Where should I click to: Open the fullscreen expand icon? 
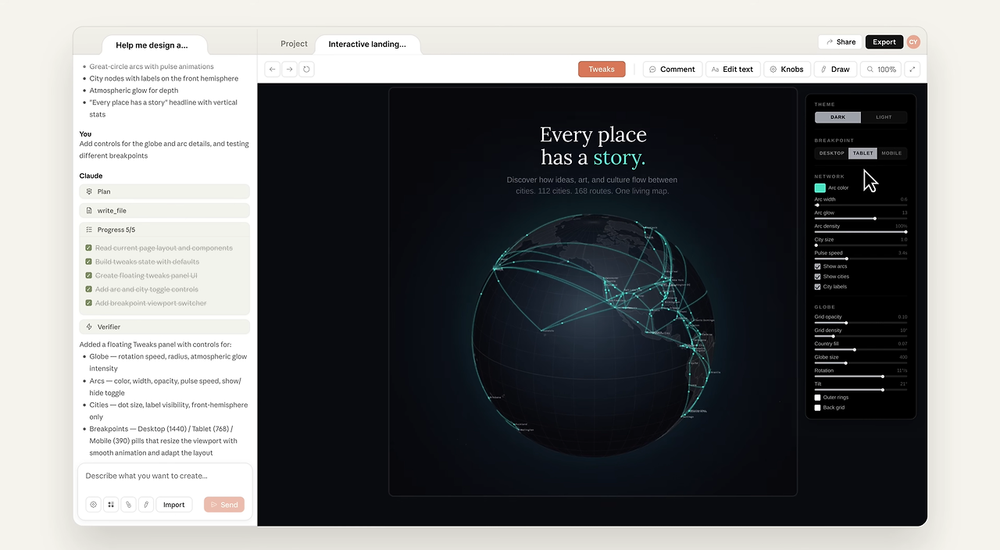[x=912, y=70]
